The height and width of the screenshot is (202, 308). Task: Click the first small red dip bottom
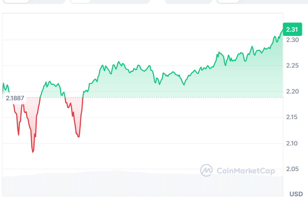[19, 134]
